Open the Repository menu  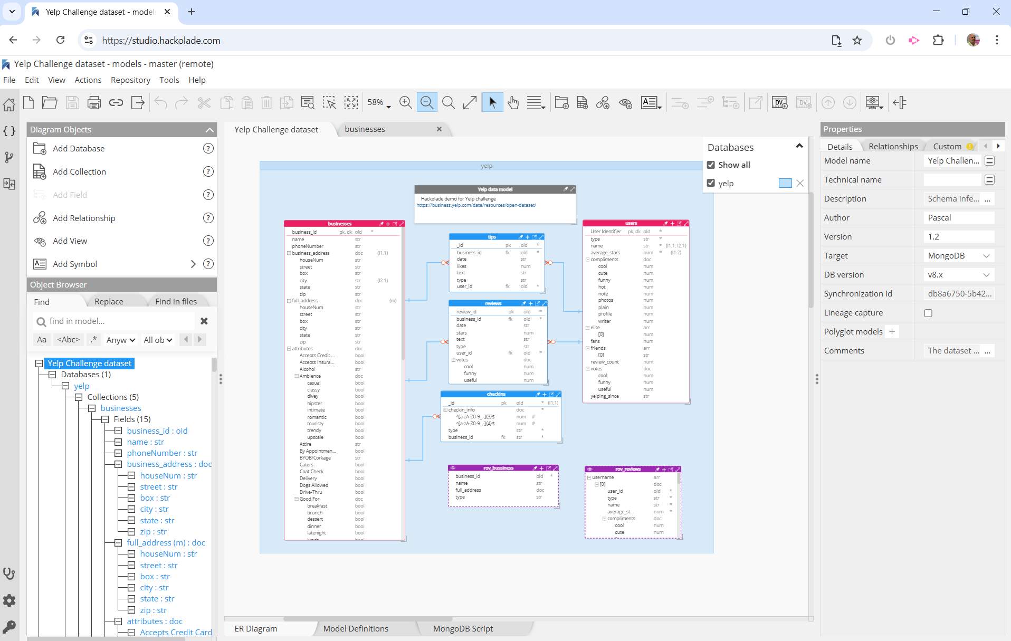pos(130,80)
